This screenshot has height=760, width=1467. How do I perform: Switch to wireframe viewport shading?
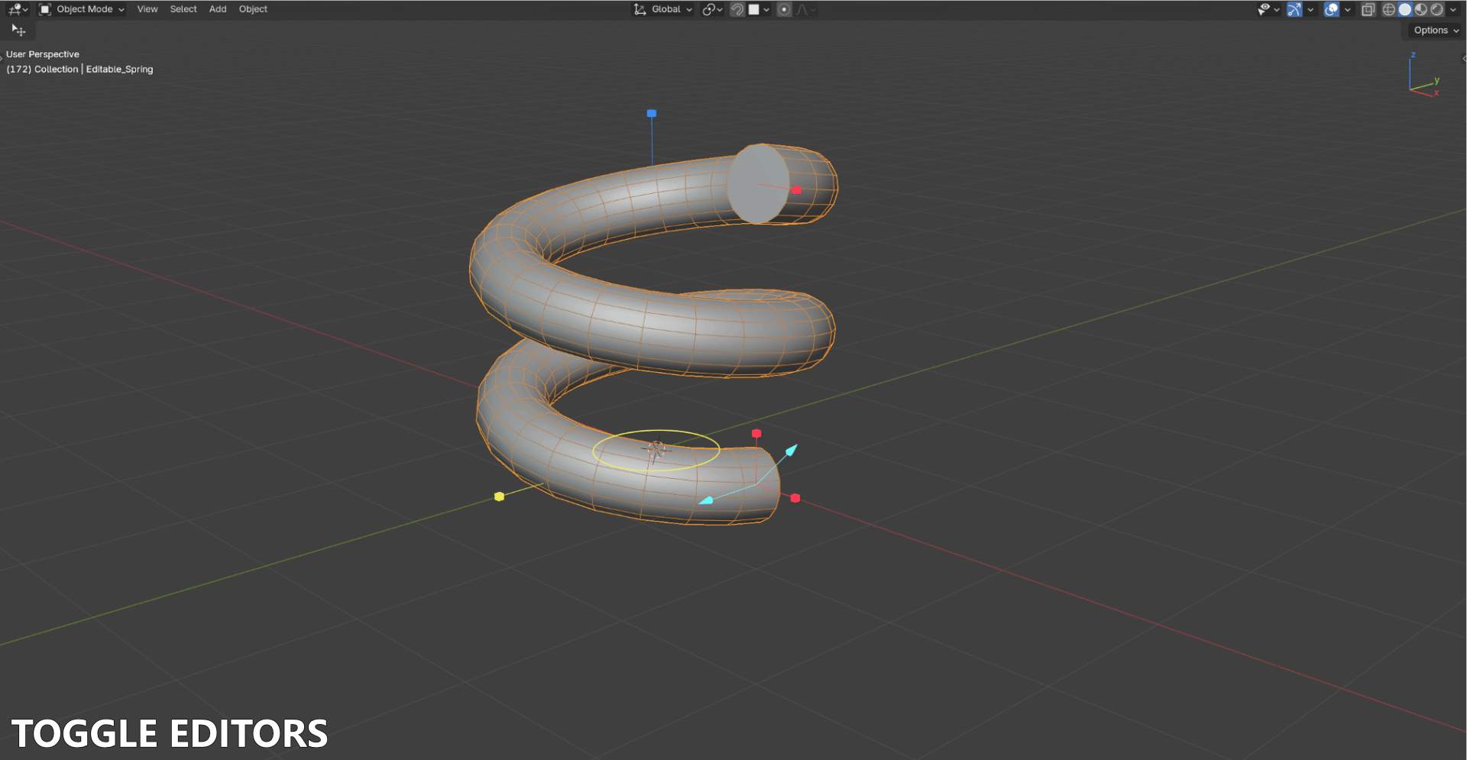coord(1389,9)
